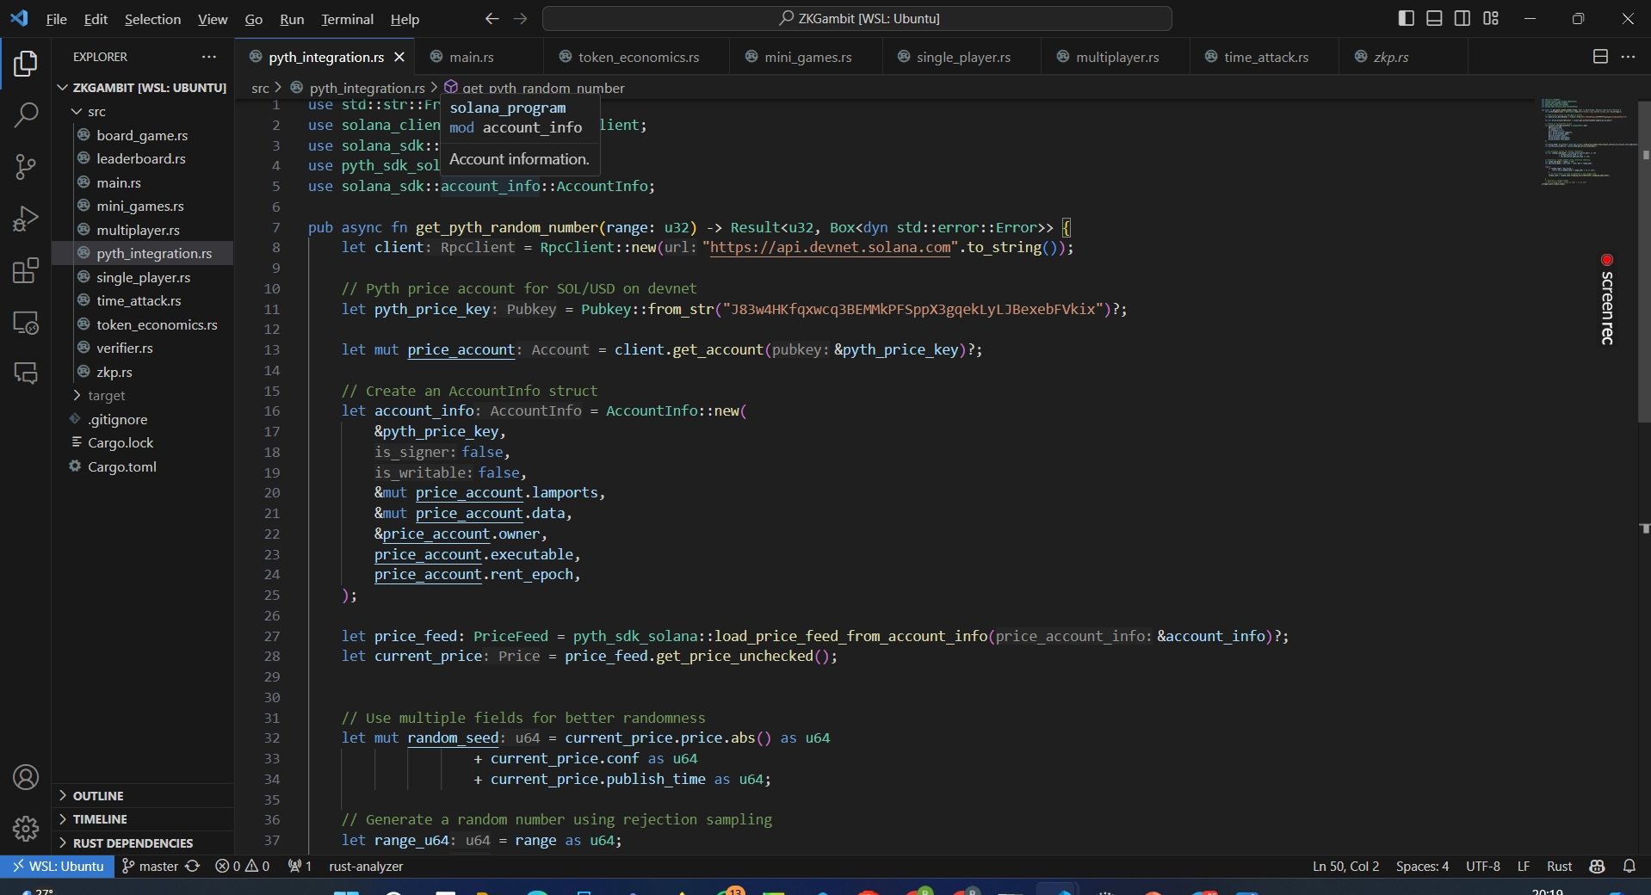Click the screenrec recording widget
This screenshot has width=1651, height=895.
coord(1606,299)
